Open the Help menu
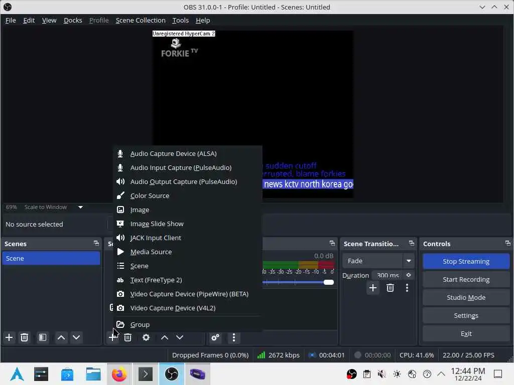 pyautogui.click(x=203, y=20)
